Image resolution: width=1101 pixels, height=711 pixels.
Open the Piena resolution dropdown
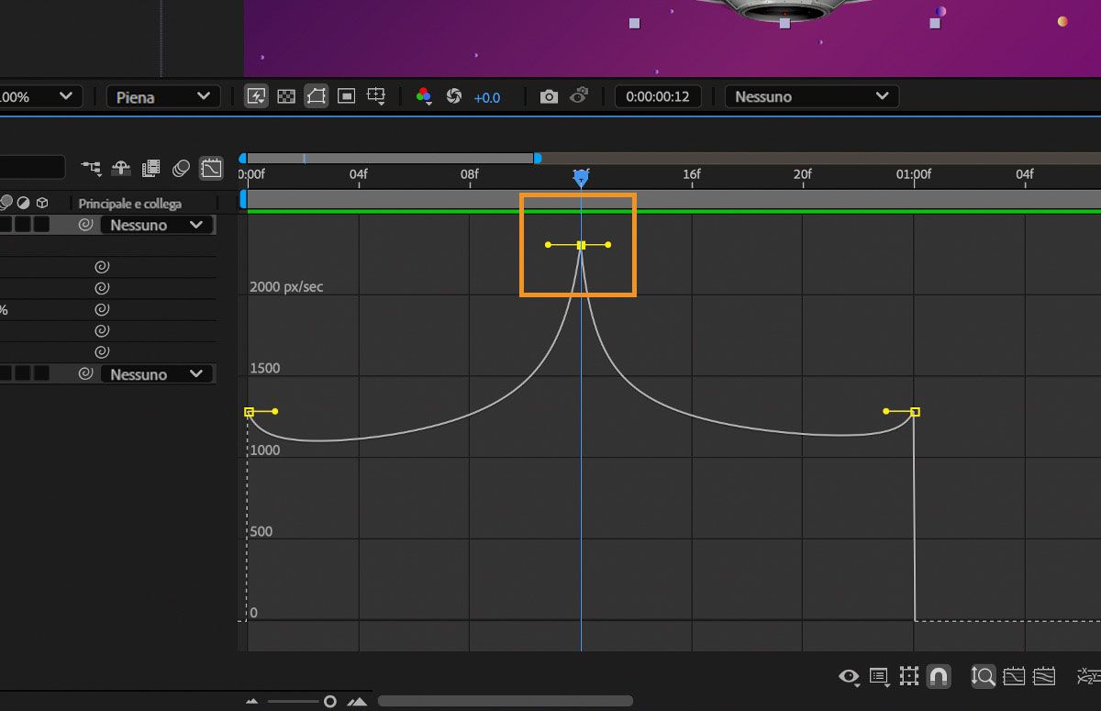[x=163, y=96]
